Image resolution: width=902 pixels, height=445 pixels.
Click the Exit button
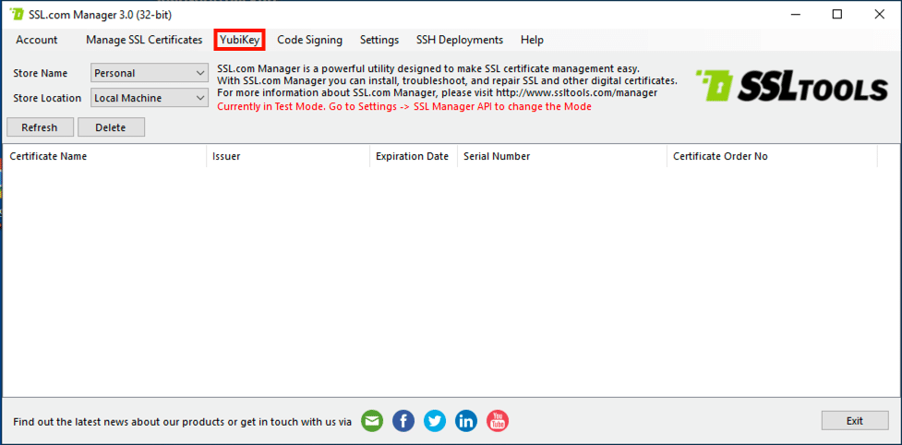(854, 421)
